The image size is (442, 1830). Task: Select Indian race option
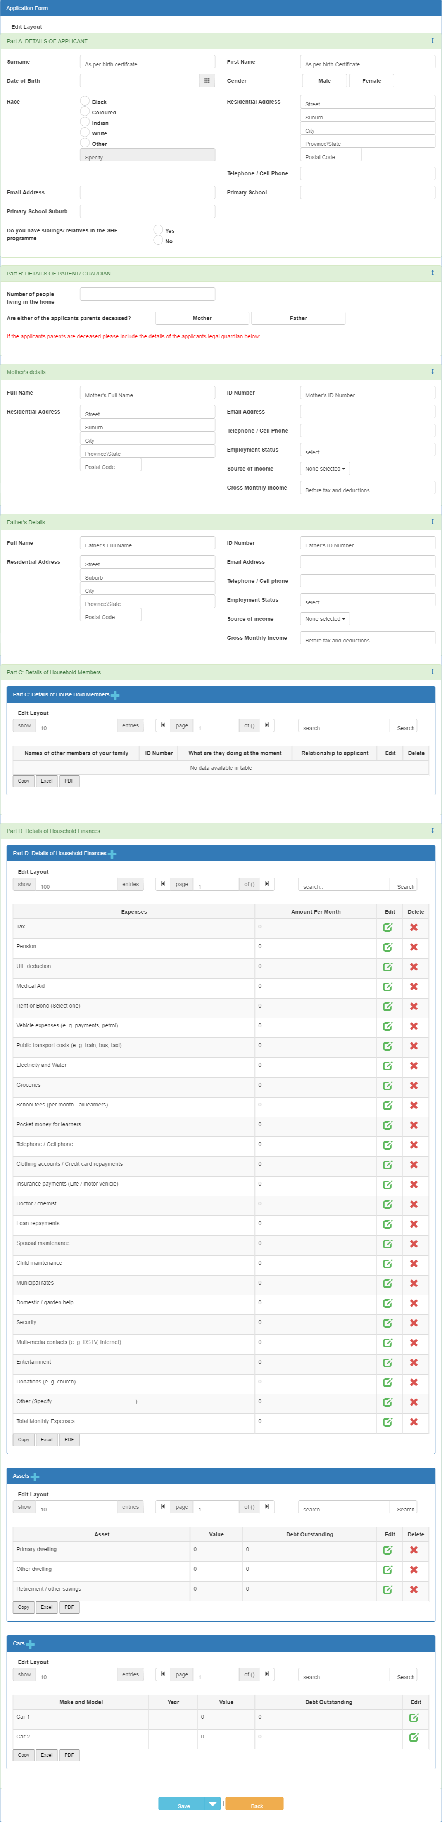point(85,121)
